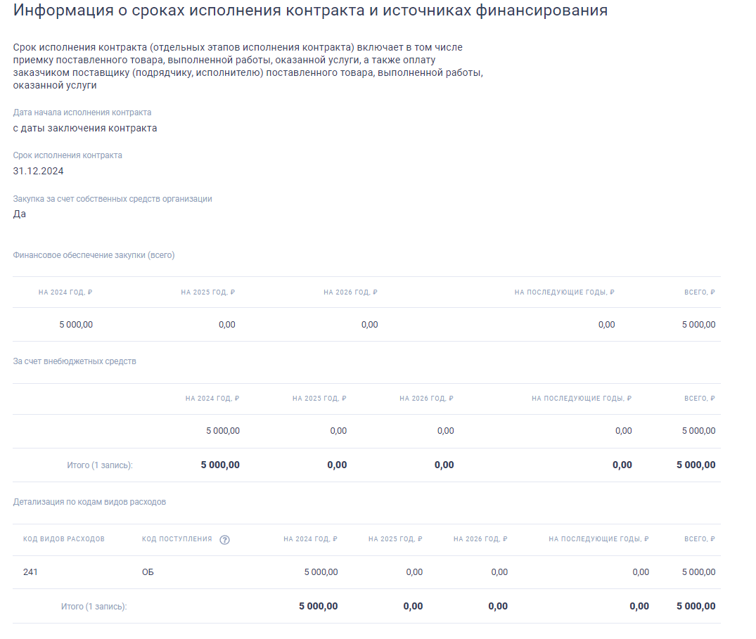Click 'Финансовое обеспечение закупки (всего)' section title
The image size is (756, 639).
tap(94, 255)
